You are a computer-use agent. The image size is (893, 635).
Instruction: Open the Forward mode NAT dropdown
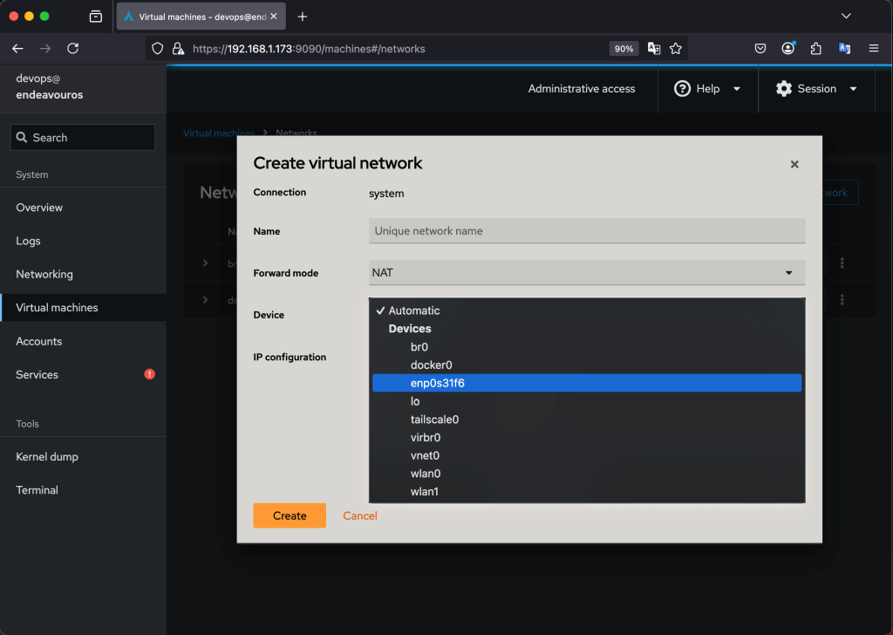pos(586,273)
